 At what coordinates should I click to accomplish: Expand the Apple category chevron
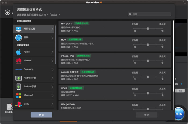(x=52, y=52)
